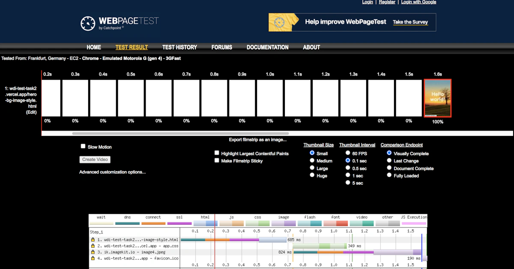Select Fully Loaded comparison endpoint
514x269 pixels.
(389, 175)
